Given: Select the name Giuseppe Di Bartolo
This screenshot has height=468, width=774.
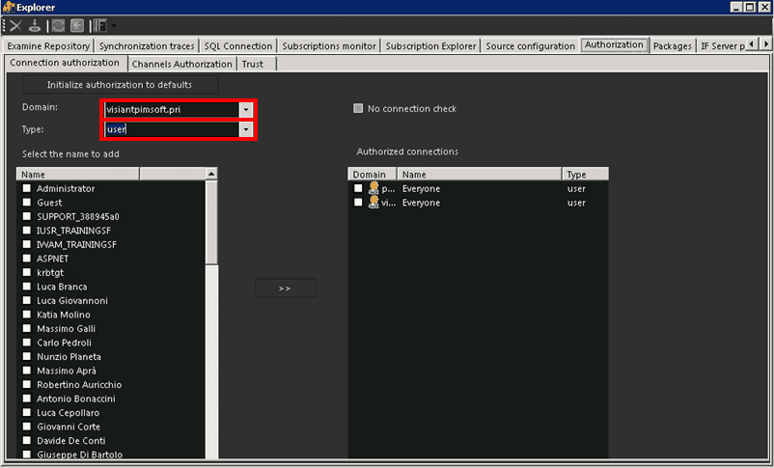Looking at the screenshot, I should pos(79,454).
